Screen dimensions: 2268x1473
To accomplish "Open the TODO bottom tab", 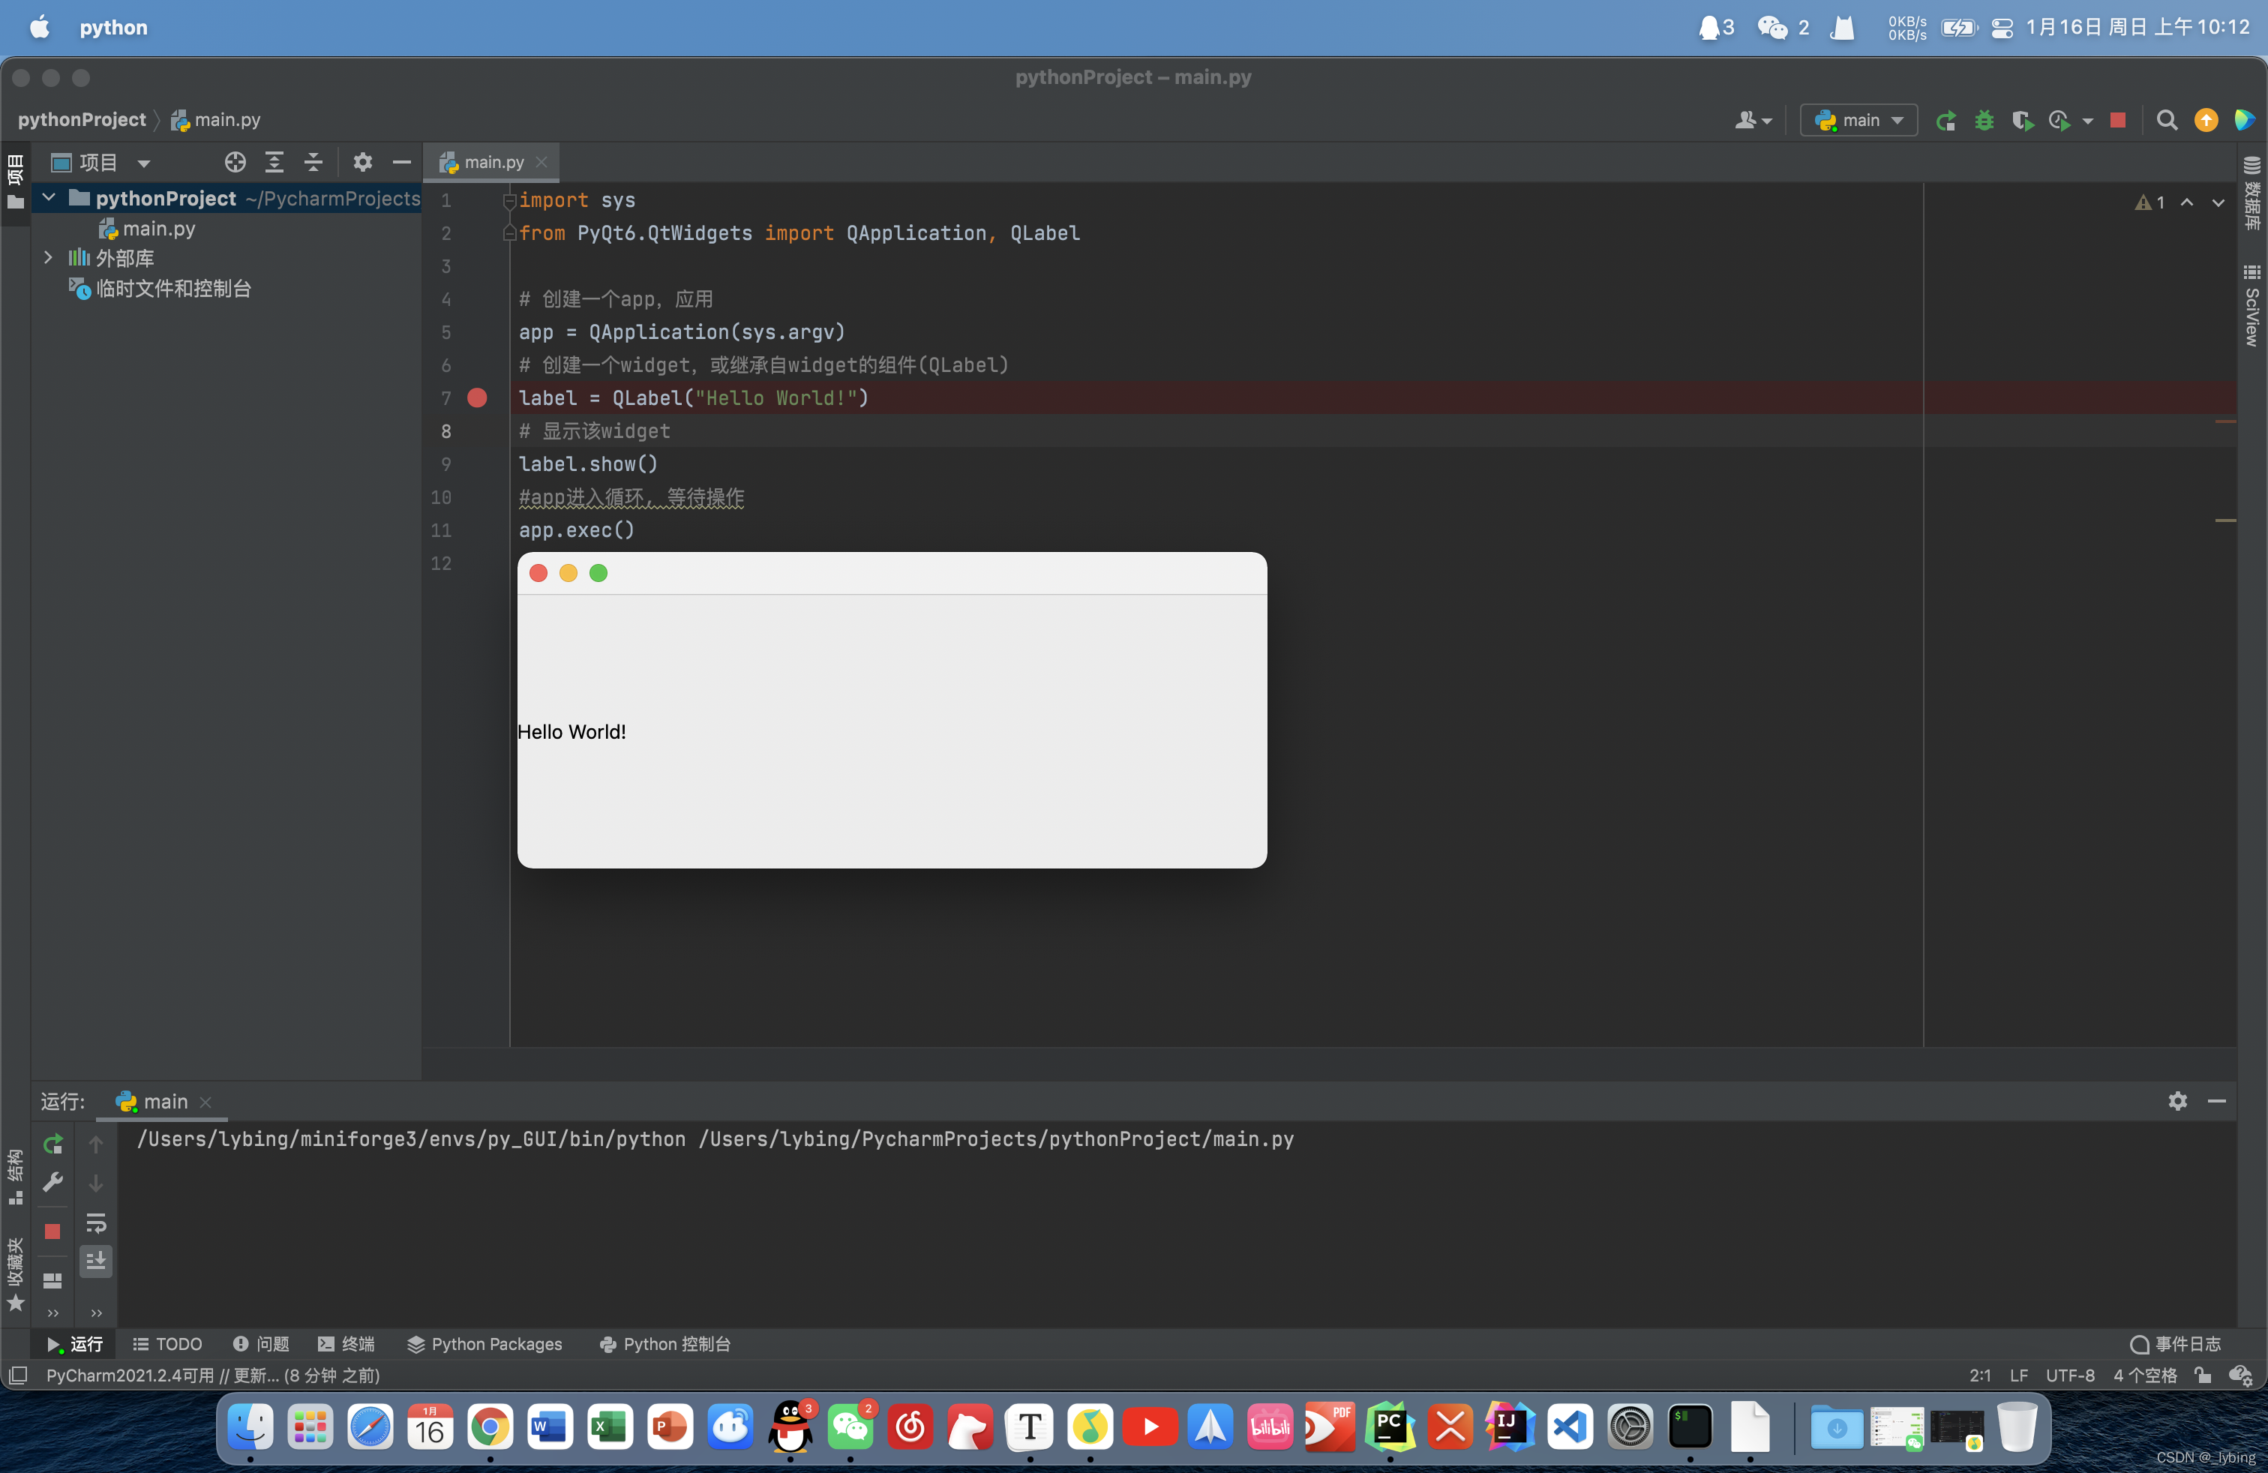I will (x=168, y=1343).
